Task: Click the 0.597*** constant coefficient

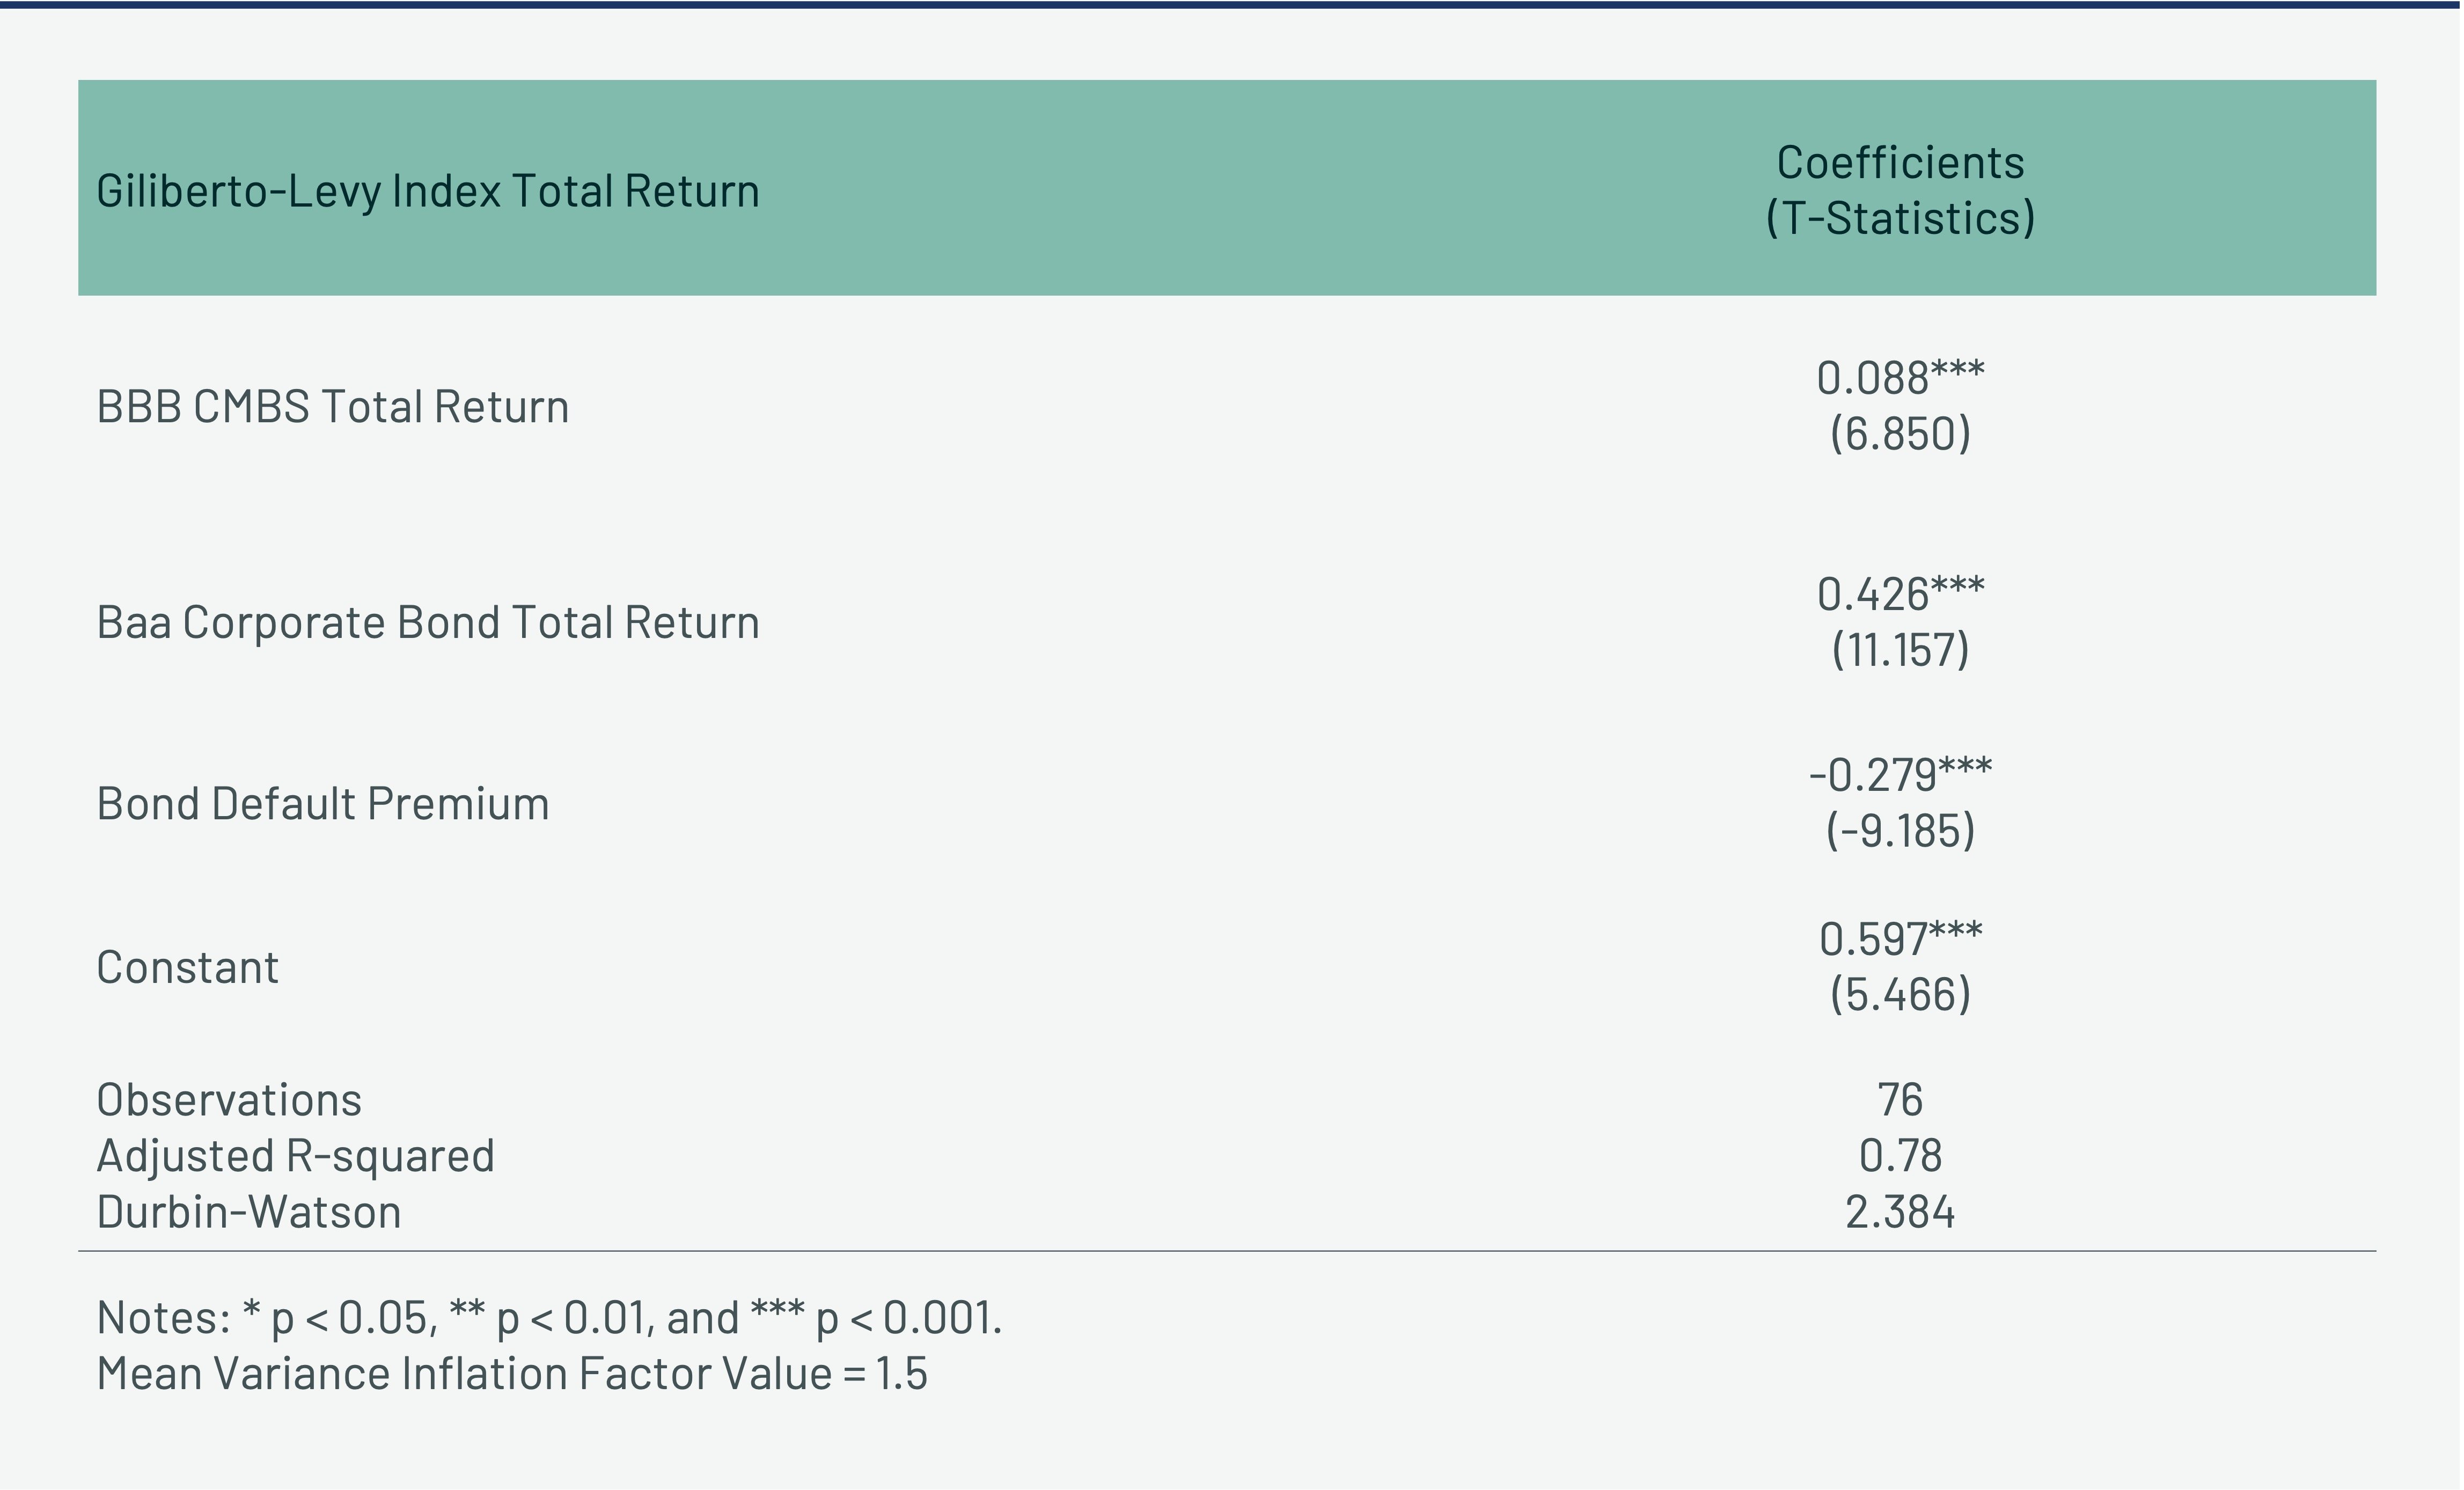Action: [1899, 939]
